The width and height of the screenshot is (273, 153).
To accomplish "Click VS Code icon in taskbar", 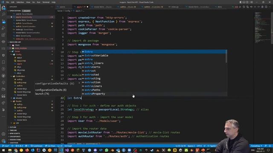I will (x=61, y=150).
